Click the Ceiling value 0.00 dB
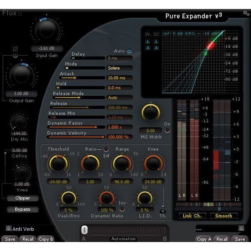The height and width of the screenshot is (251, 251). pos(20,150)
